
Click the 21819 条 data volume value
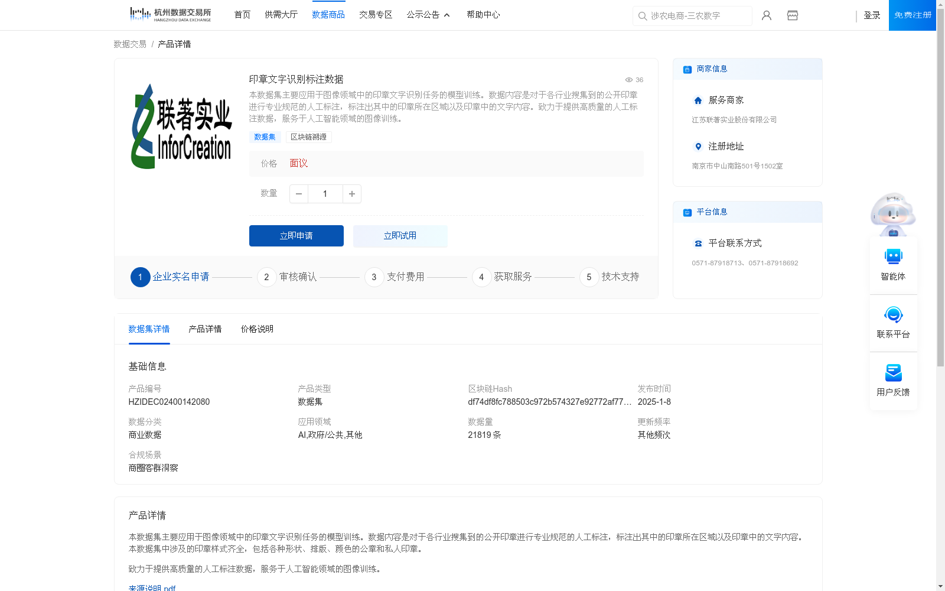[x=484, y=435]
